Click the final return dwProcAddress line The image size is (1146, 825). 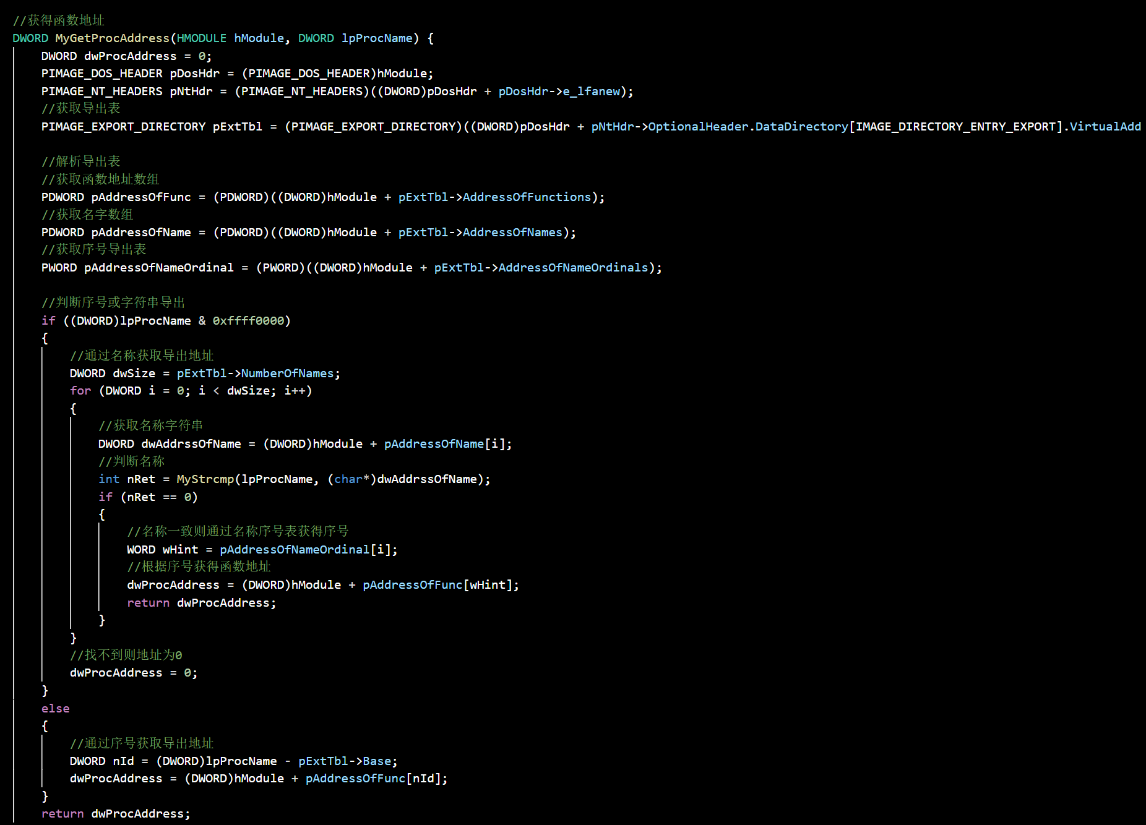(x=116, y=814)
